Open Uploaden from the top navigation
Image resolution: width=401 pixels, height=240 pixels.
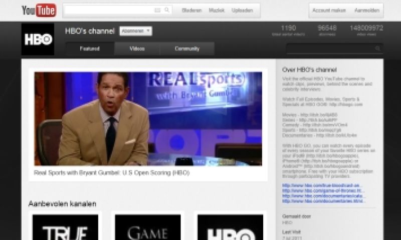tap(242, 10)
